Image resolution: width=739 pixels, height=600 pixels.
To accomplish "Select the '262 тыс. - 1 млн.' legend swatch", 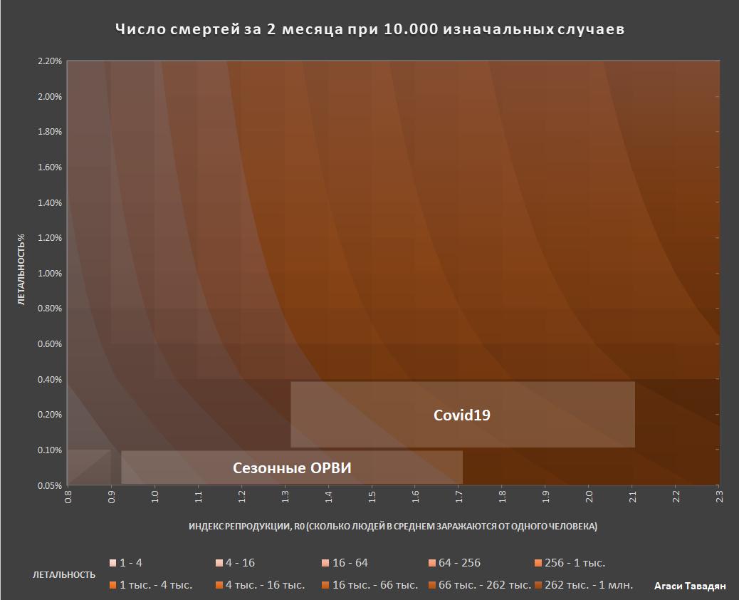I will point(538,585).
